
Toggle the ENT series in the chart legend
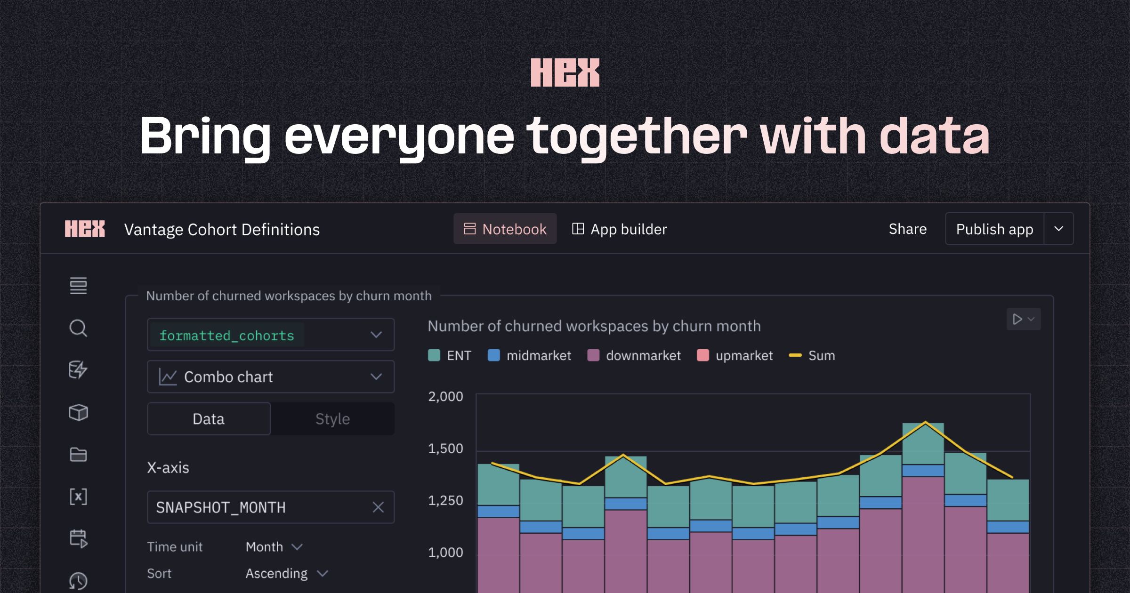click(x=450, y=355)
